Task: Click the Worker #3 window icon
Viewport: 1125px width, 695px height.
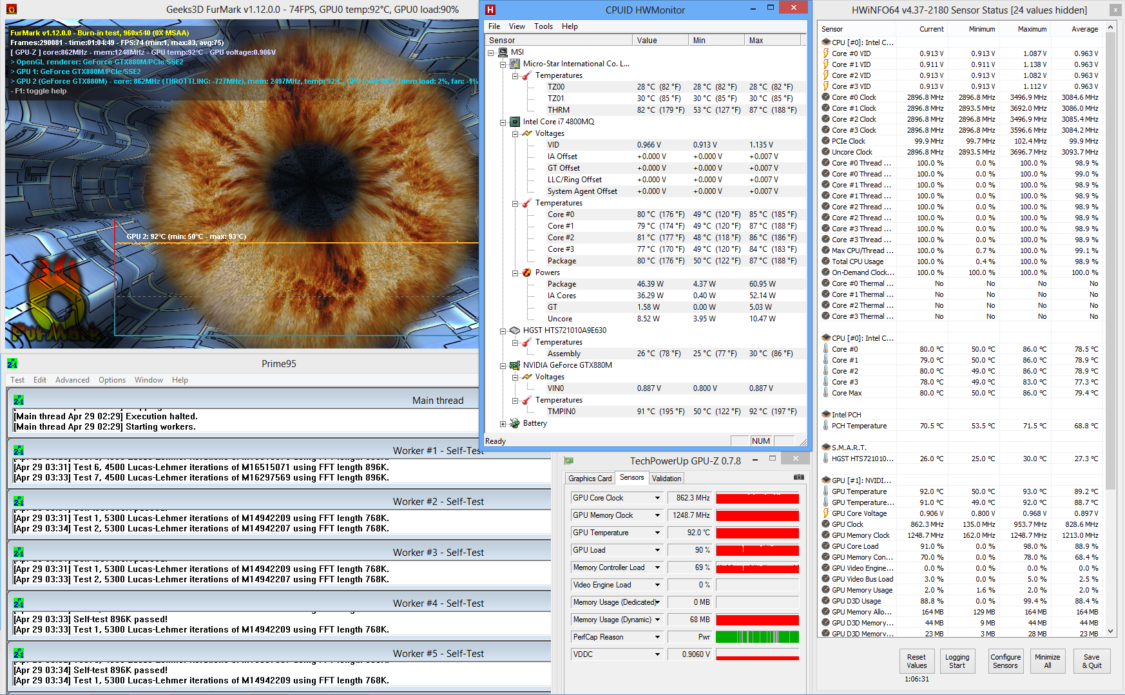Action: click(19, 553)
